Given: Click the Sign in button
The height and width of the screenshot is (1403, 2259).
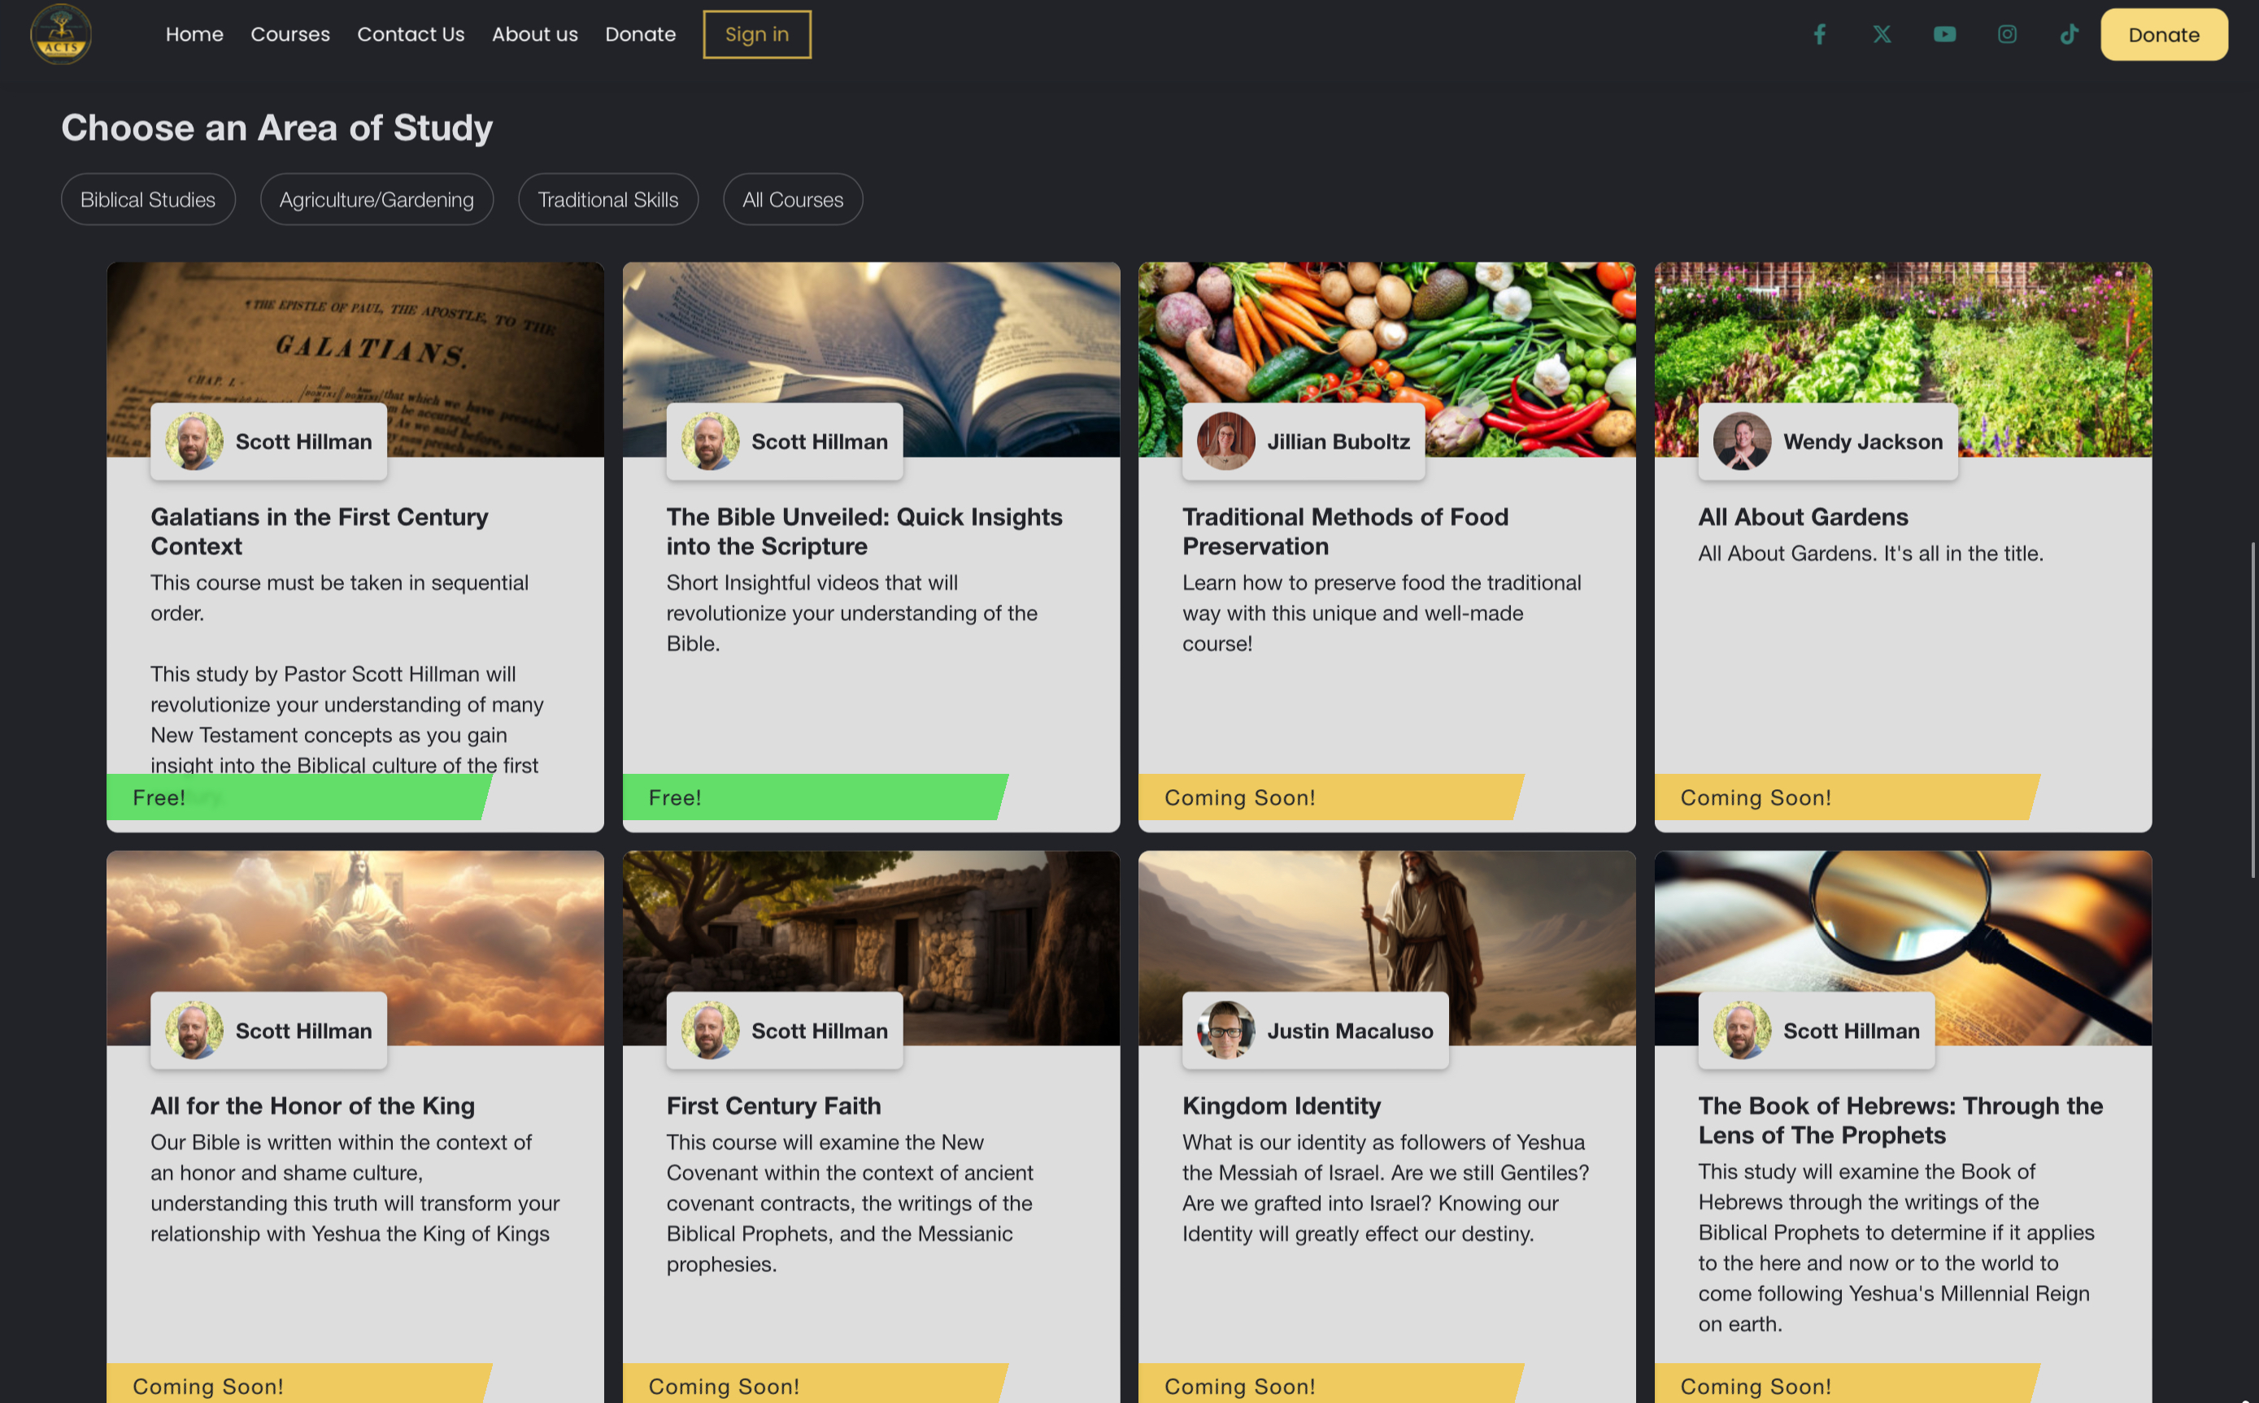Looking at the screenshot, I should tap(756, 34).
